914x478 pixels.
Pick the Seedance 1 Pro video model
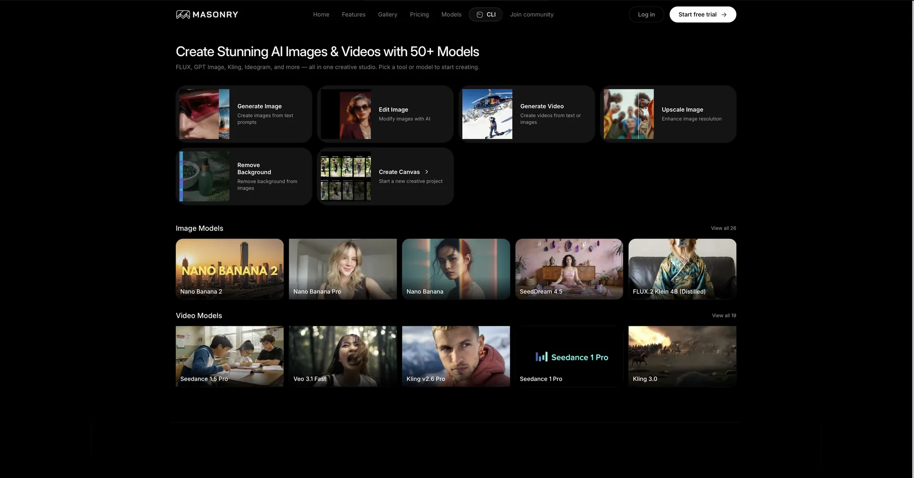coord(569,356)
